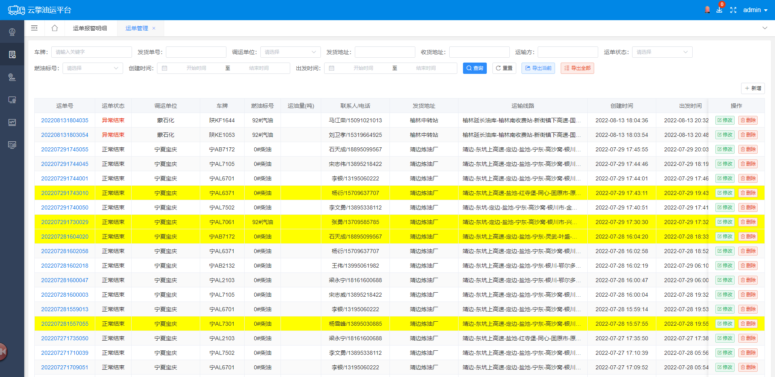Screen dimensions: 775x377
Task: Close the 运单管理 tab
Action: click(154, 28)
